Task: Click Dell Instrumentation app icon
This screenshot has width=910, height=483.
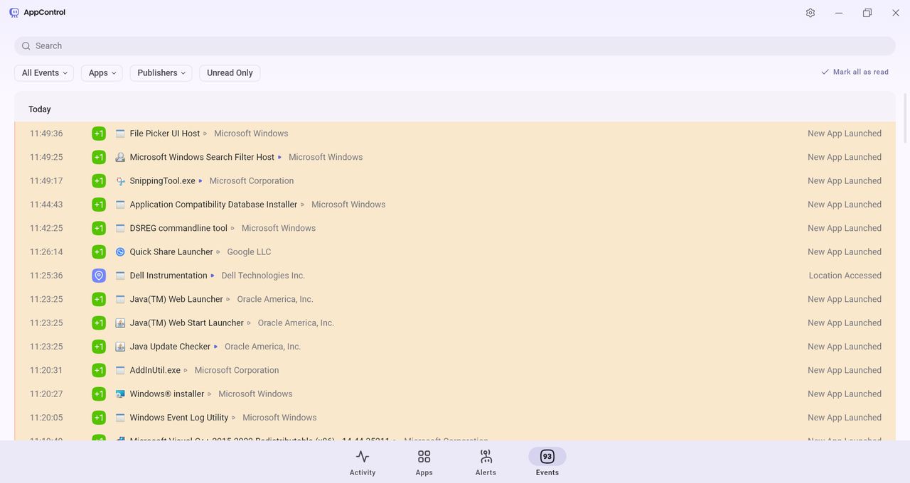Action: tap(120, 276)
